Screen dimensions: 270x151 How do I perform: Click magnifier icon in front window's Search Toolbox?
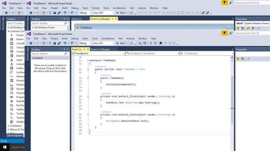tap(66, 54)
